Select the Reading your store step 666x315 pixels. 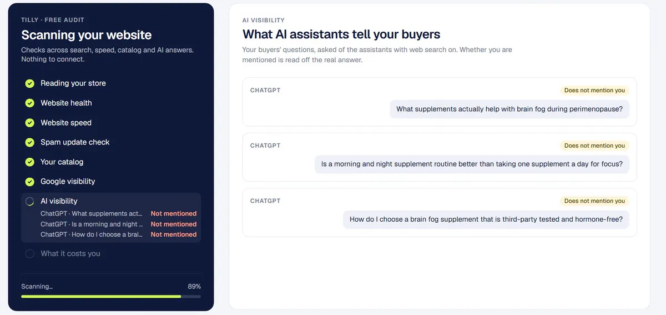(111, 83)
